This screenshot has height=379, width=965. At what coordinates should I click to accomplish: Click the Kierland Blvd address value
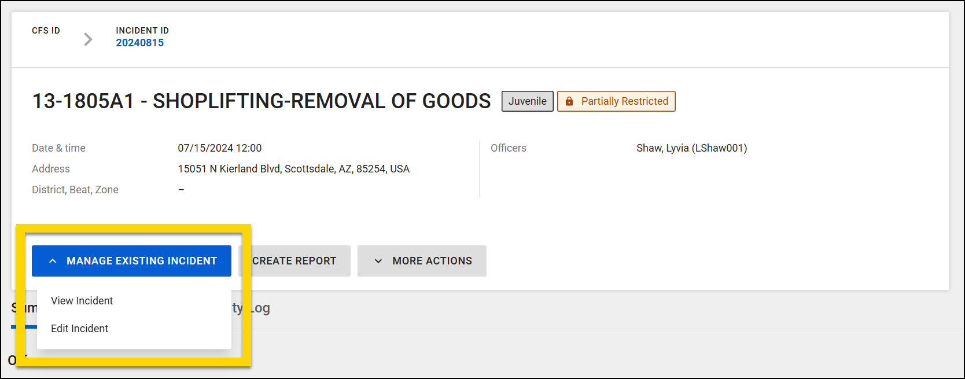pos(293,169)
